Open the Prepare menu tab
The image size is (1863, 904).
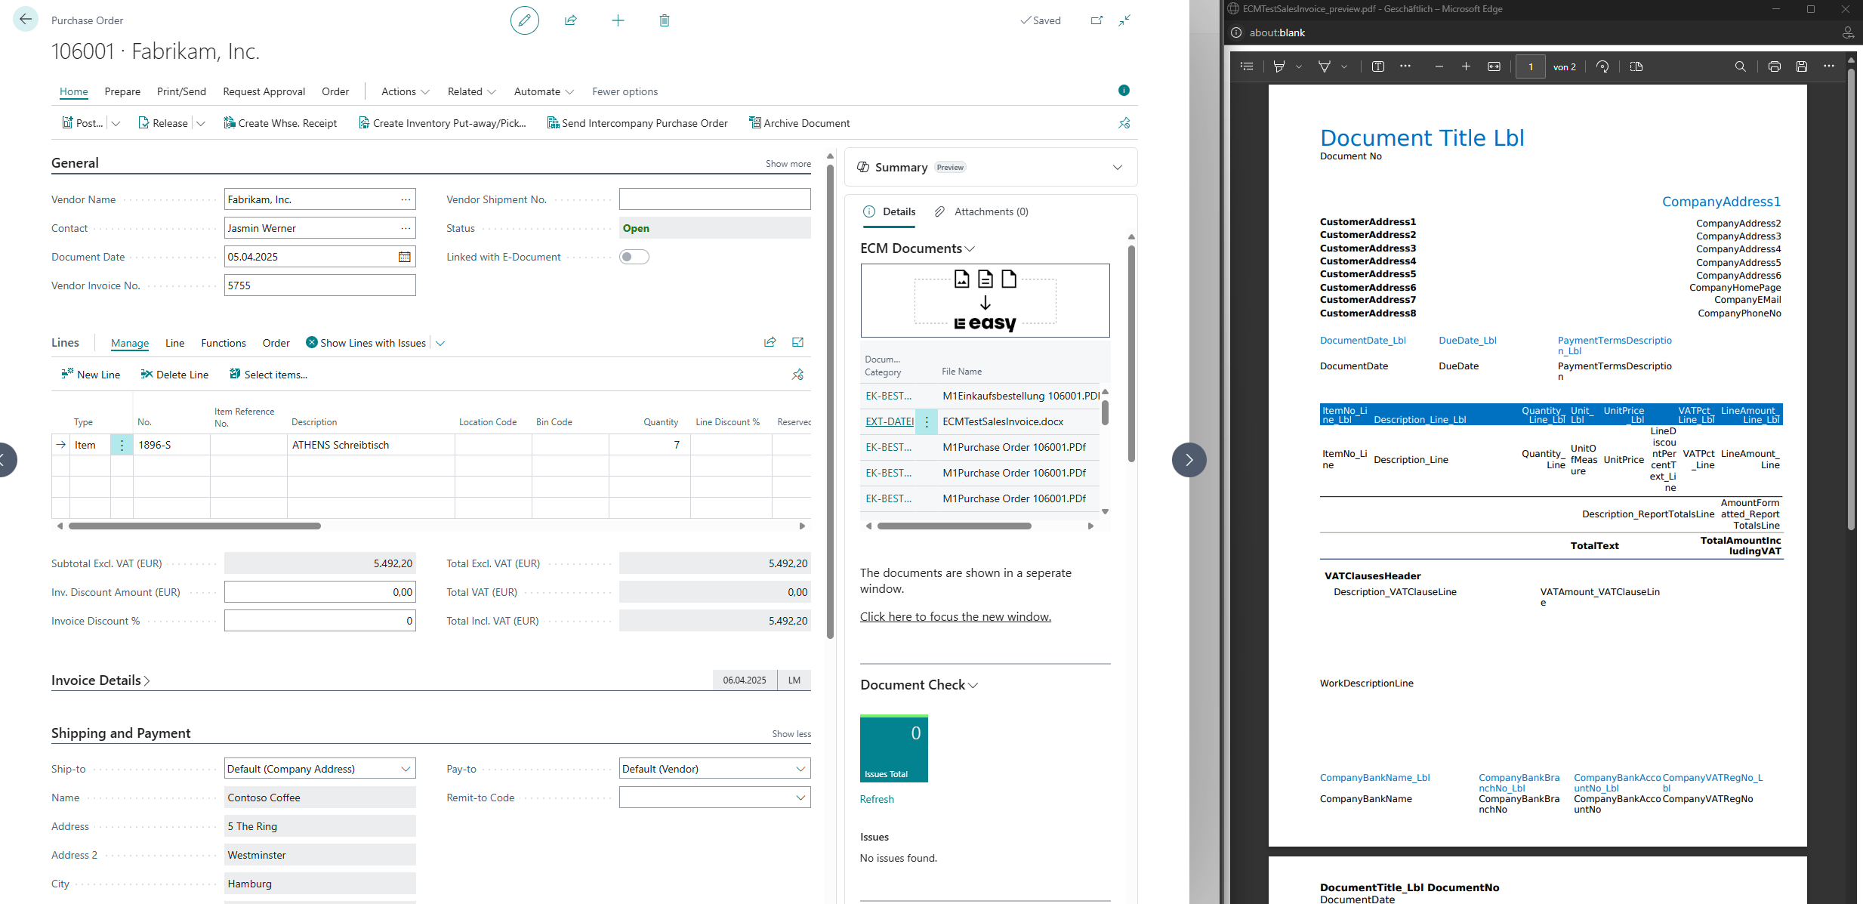pos(122,91)
